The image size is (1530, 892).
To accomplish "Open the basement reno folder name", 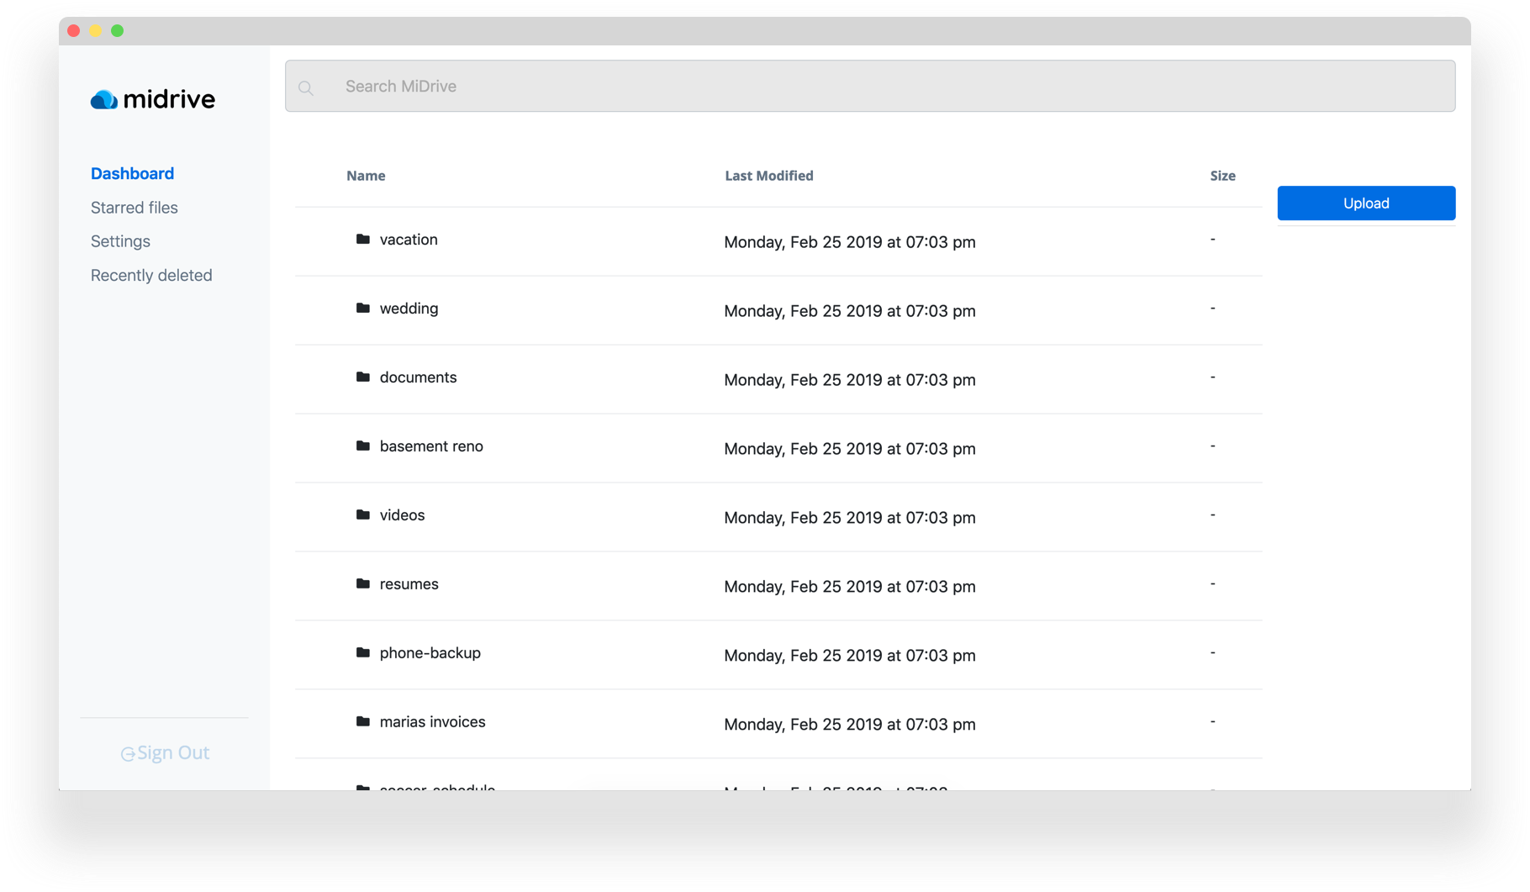I will [x=431, y=446].
